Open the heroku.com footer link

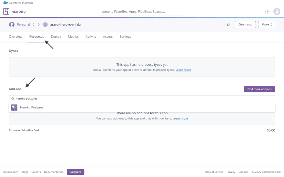pos(11,172)
